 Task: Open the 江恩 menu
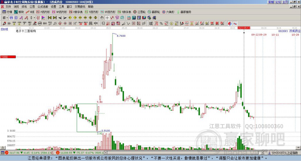[32, 7]
